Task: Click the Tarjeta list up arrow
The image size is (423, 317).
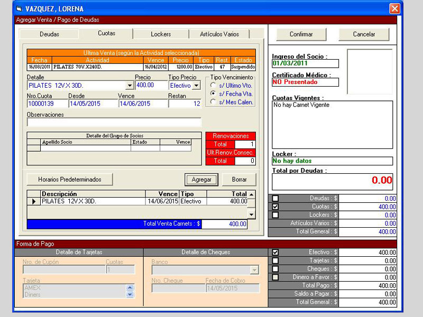Action: tap(130, 287)
